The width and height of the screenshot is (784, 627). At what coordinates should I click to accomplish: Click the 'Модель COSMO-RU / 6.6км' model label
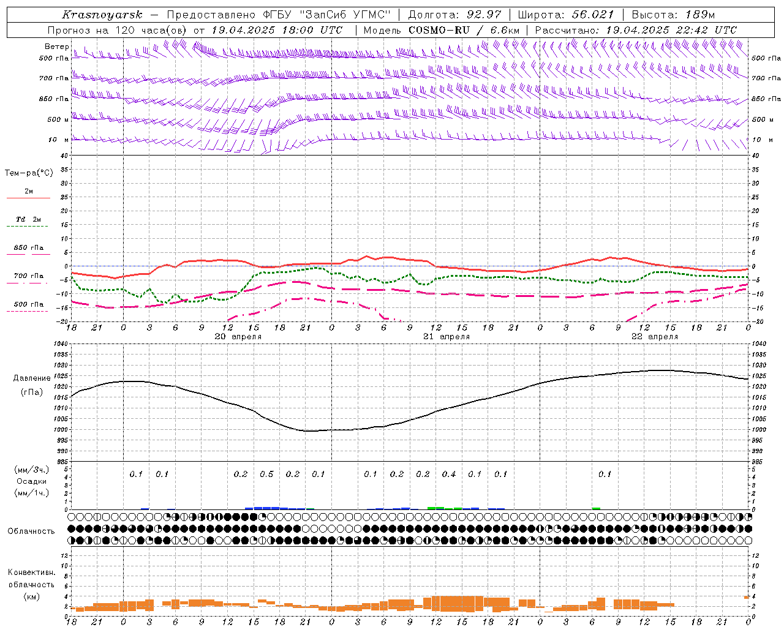click(x=442, y=30)
